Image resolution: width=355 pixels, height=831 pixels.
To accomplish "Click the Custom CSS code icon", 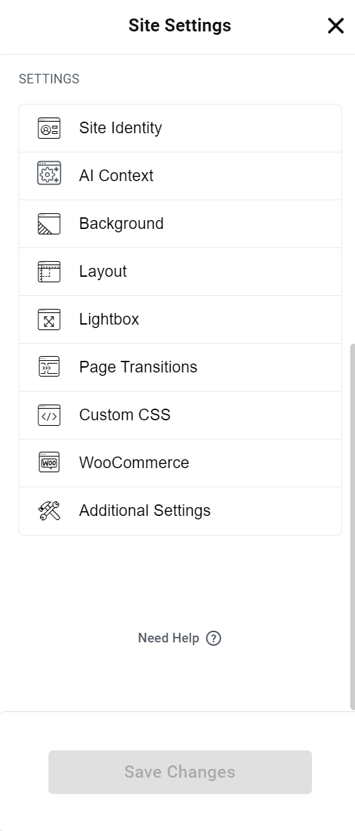I will [49, 415].
